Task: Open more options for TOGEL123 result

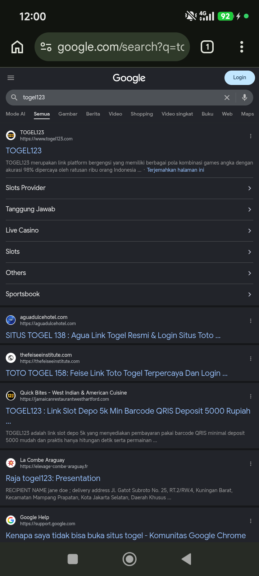Action: (x=251, y=136)
